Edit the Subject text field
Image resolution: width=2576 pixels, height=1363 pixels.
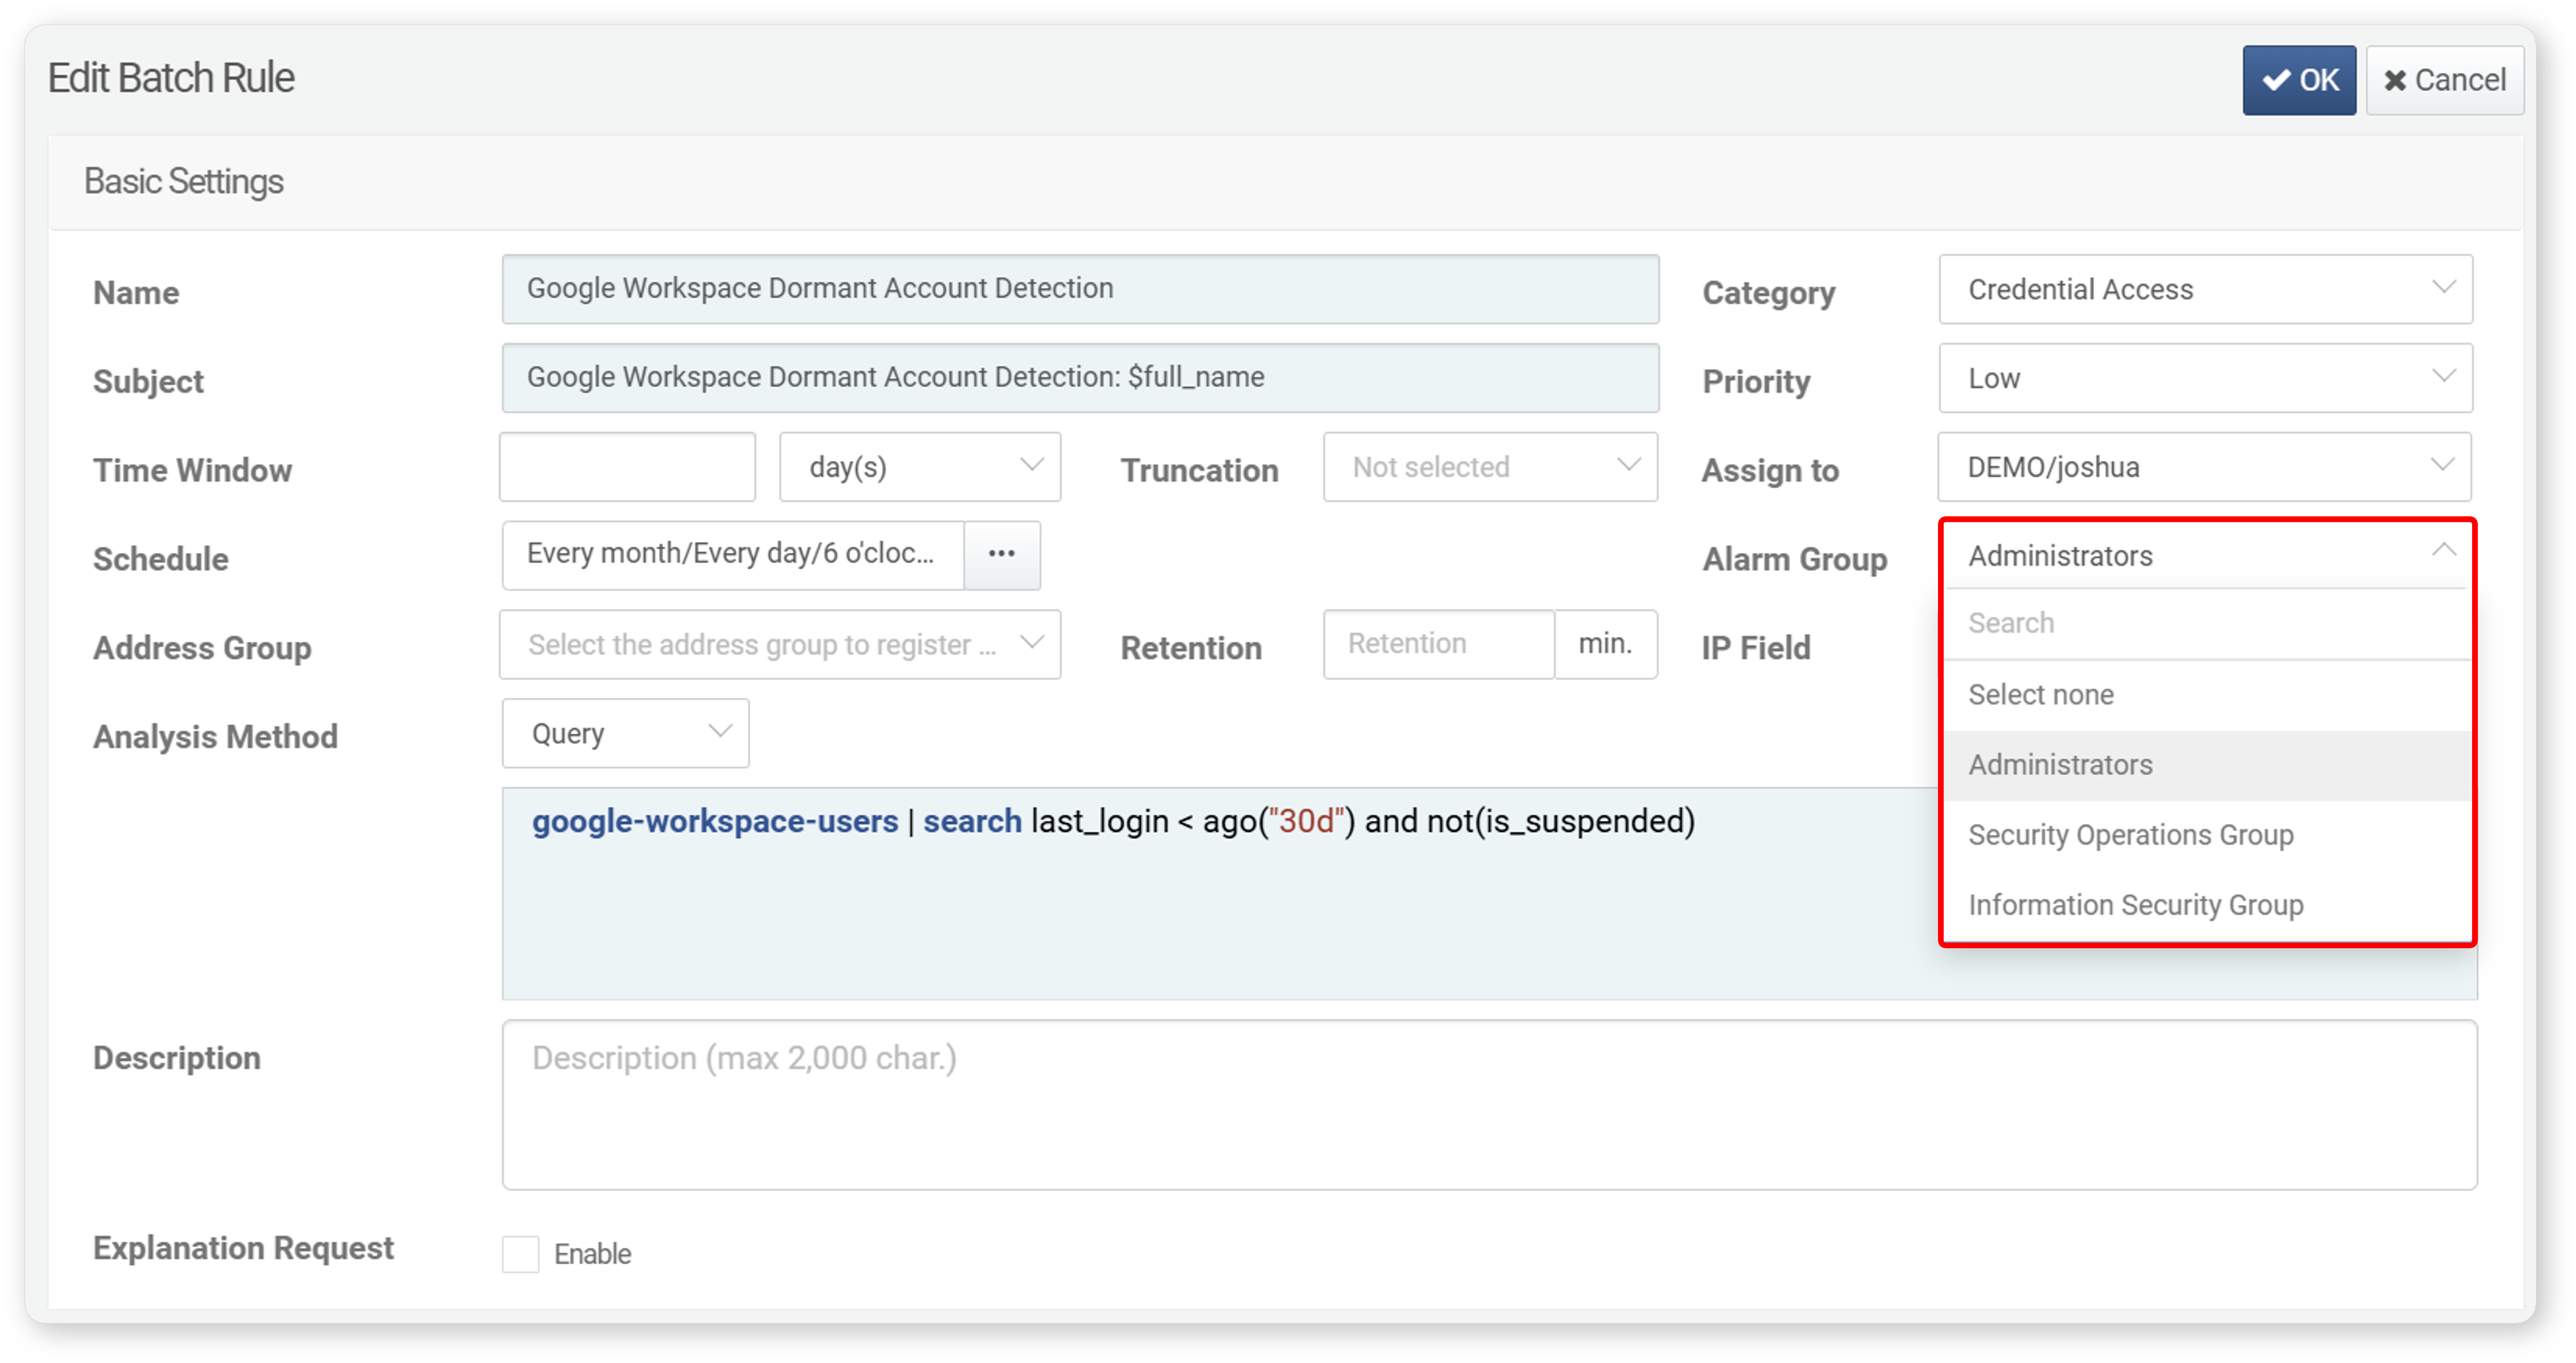(x=1080, y=377)
